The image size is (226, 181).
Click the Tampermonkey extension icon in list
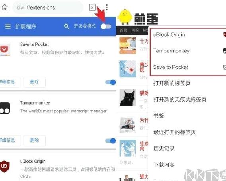click(5, 108)
